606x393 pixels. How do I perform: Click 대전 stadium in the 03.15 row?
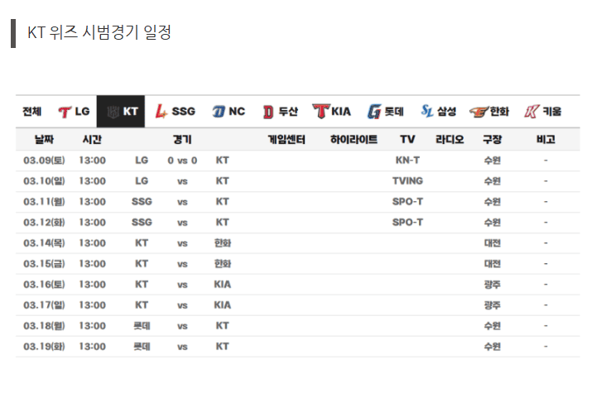pyautogui.click(x=492, y=264)
